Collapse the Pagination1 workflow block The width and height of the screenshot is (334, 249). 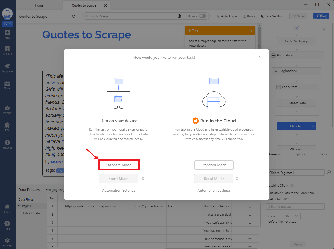(276, 71)
